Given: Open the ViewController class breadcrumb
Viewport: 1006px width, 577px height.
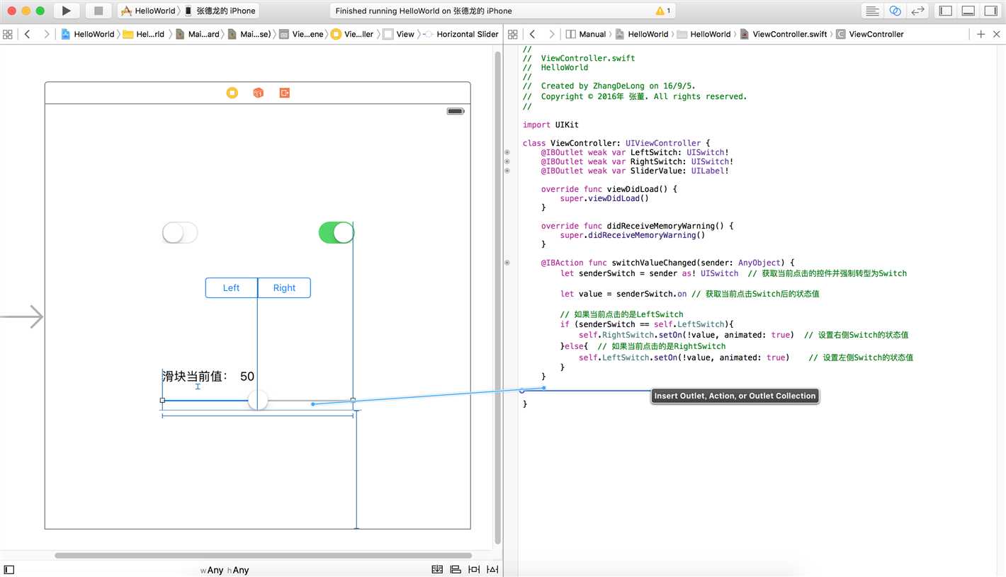Looking at the screenshot, I should [870, 34].
